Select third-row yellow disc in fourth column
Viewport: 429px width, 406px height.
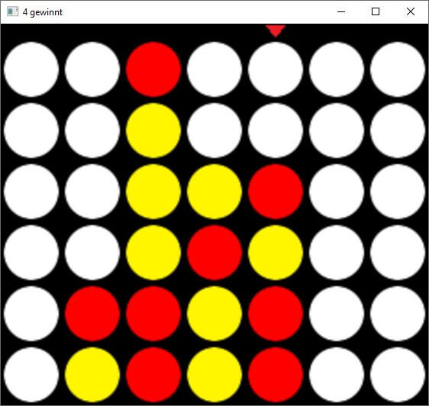[214, 192]
